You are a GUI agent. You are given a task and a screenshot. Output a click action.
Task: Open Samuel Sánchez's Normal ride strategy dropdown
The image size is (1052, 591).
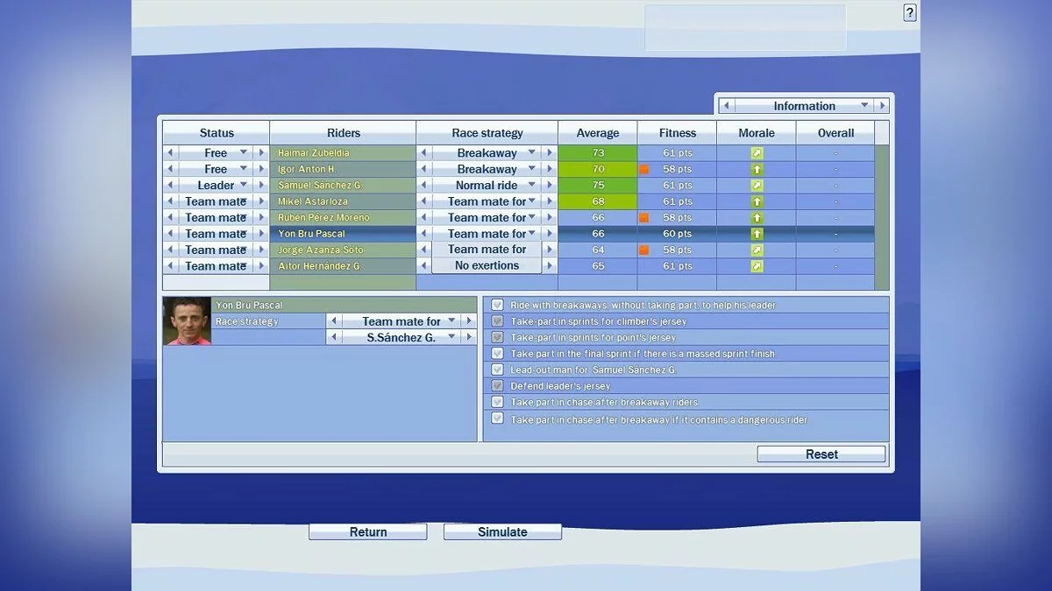pos(487,186)
